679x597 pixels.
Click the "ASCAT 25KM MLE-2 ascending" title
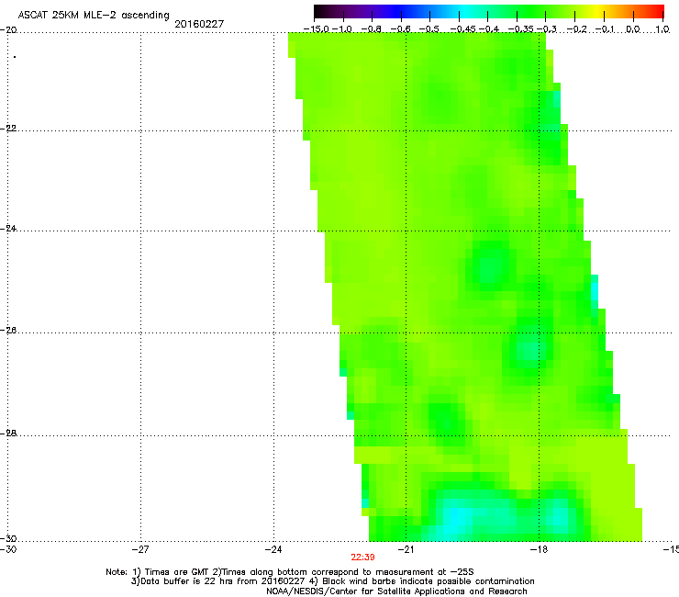pos(94,16)
